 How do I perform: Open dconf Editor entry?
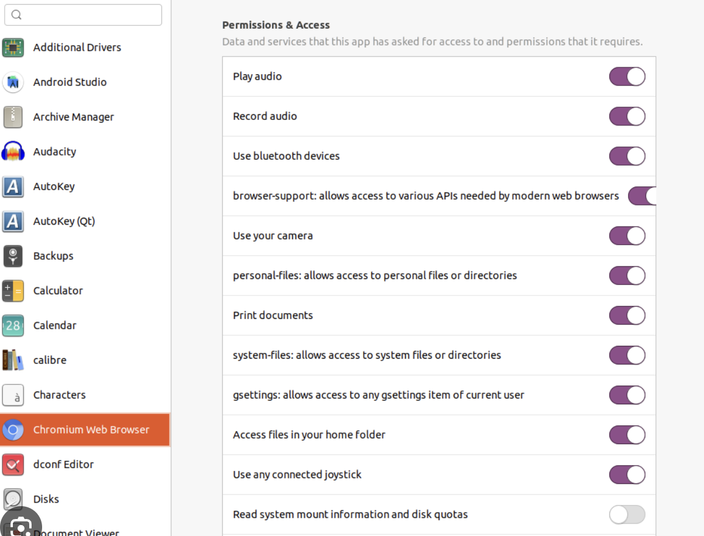pos(85,465)
